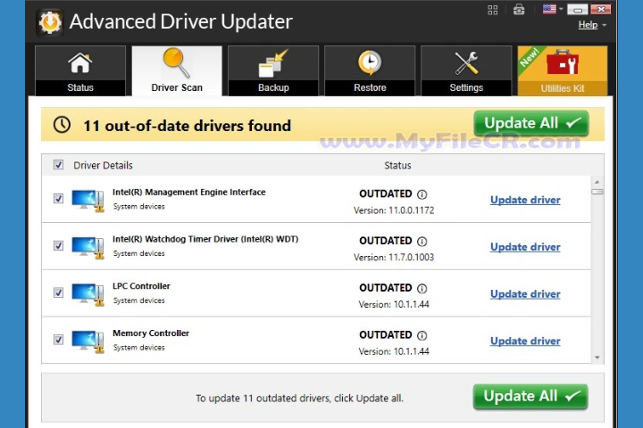Screen dimensions: 643x428
Task: Uncheck the Memory Controller checkbox
Action: point(58,340)
